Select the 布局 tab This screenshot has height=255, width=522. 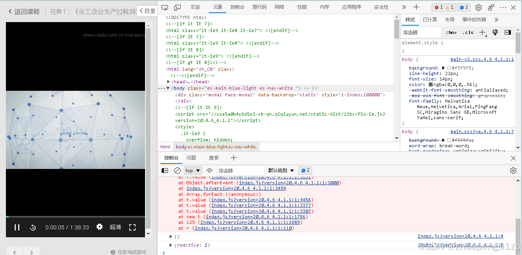point(450,19)
